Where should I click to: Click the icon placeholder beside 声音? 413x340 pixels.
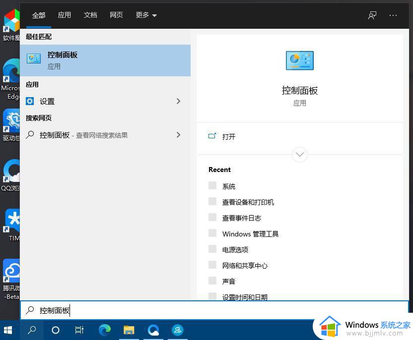point(212,281)
